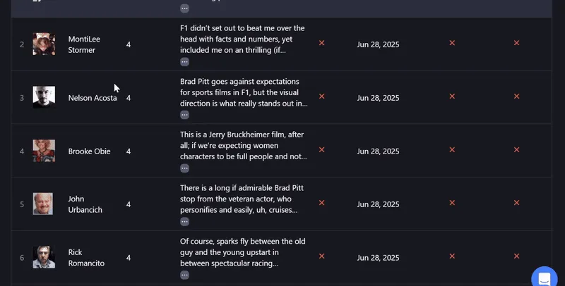Click John Urbancich's reviewer name
Image resolution: width=565 pixels, height=286 pixels.
tap(85, 204)
